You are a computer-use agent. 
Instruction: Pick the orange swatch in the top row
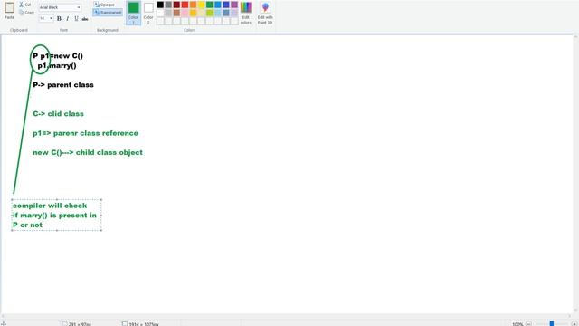(x=193, y=5)
